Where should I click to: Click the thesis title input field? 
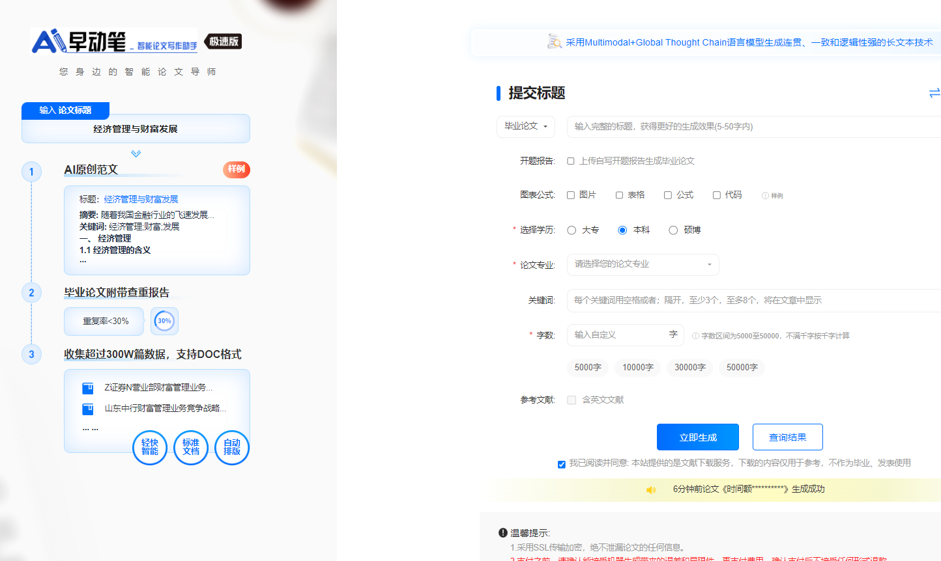tap(754, 126)
